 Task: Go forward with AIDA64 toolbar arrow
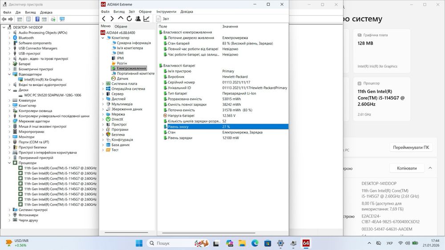112,19
